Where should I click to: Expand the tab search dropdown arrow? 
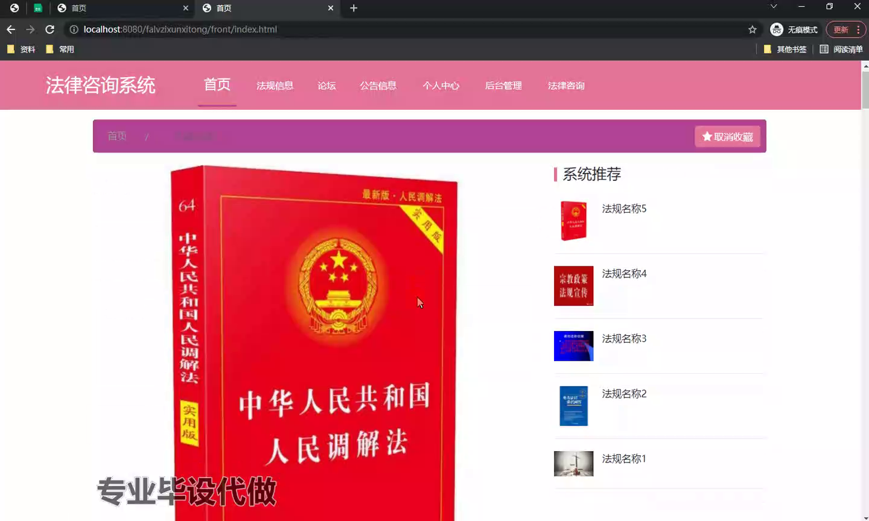coord(773,7)
